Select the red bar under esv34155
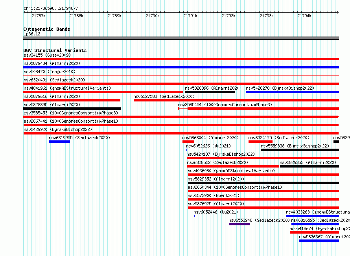This screenshot has width=350, height=256. (x=181, y=59)
